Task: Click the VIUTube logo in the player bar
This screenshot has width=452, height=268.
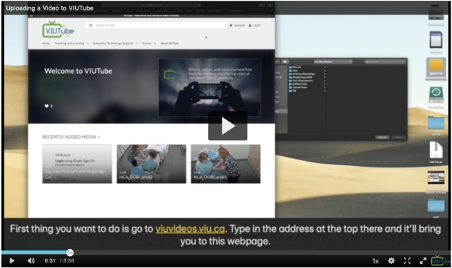Action: tap(440, 260)
